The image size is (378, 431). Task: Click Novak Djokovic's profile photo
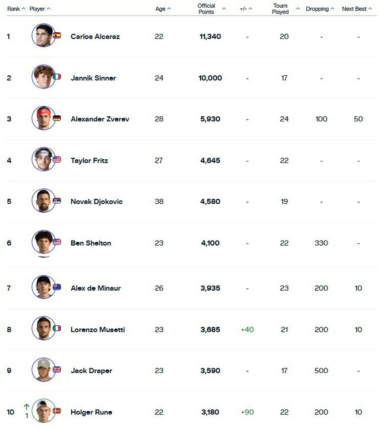43,201
